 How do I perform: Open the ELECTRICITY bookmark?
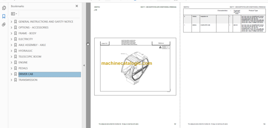pyautogui.click(x=25, y=39)
